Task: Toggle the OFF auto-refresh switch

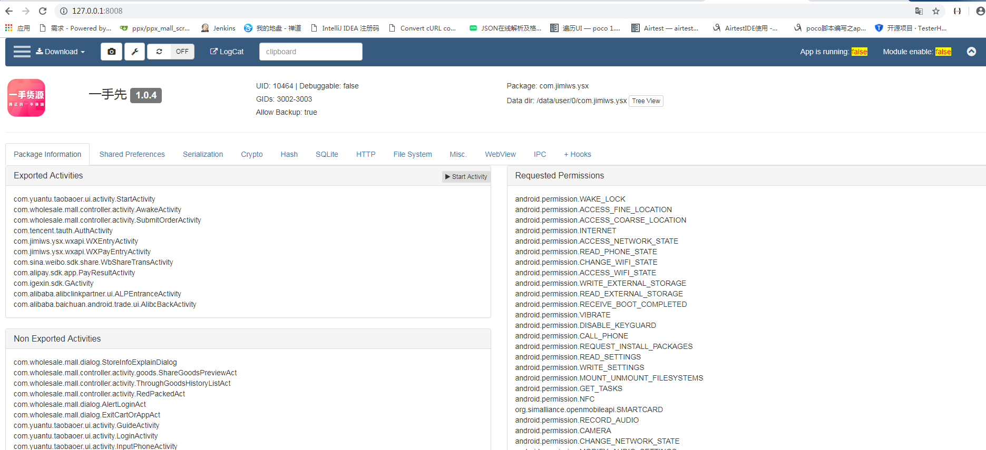Action: pos(182,52)
